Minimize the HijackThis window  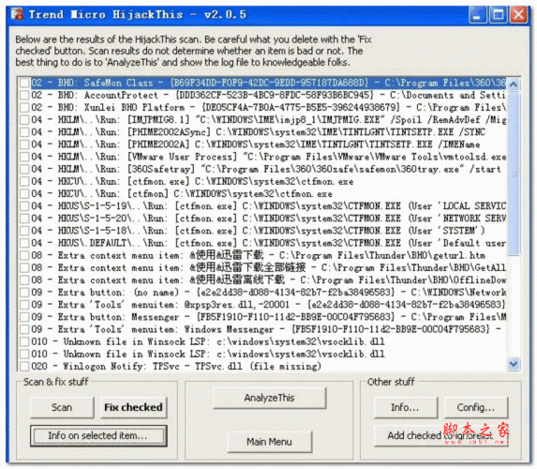[477, 15]
